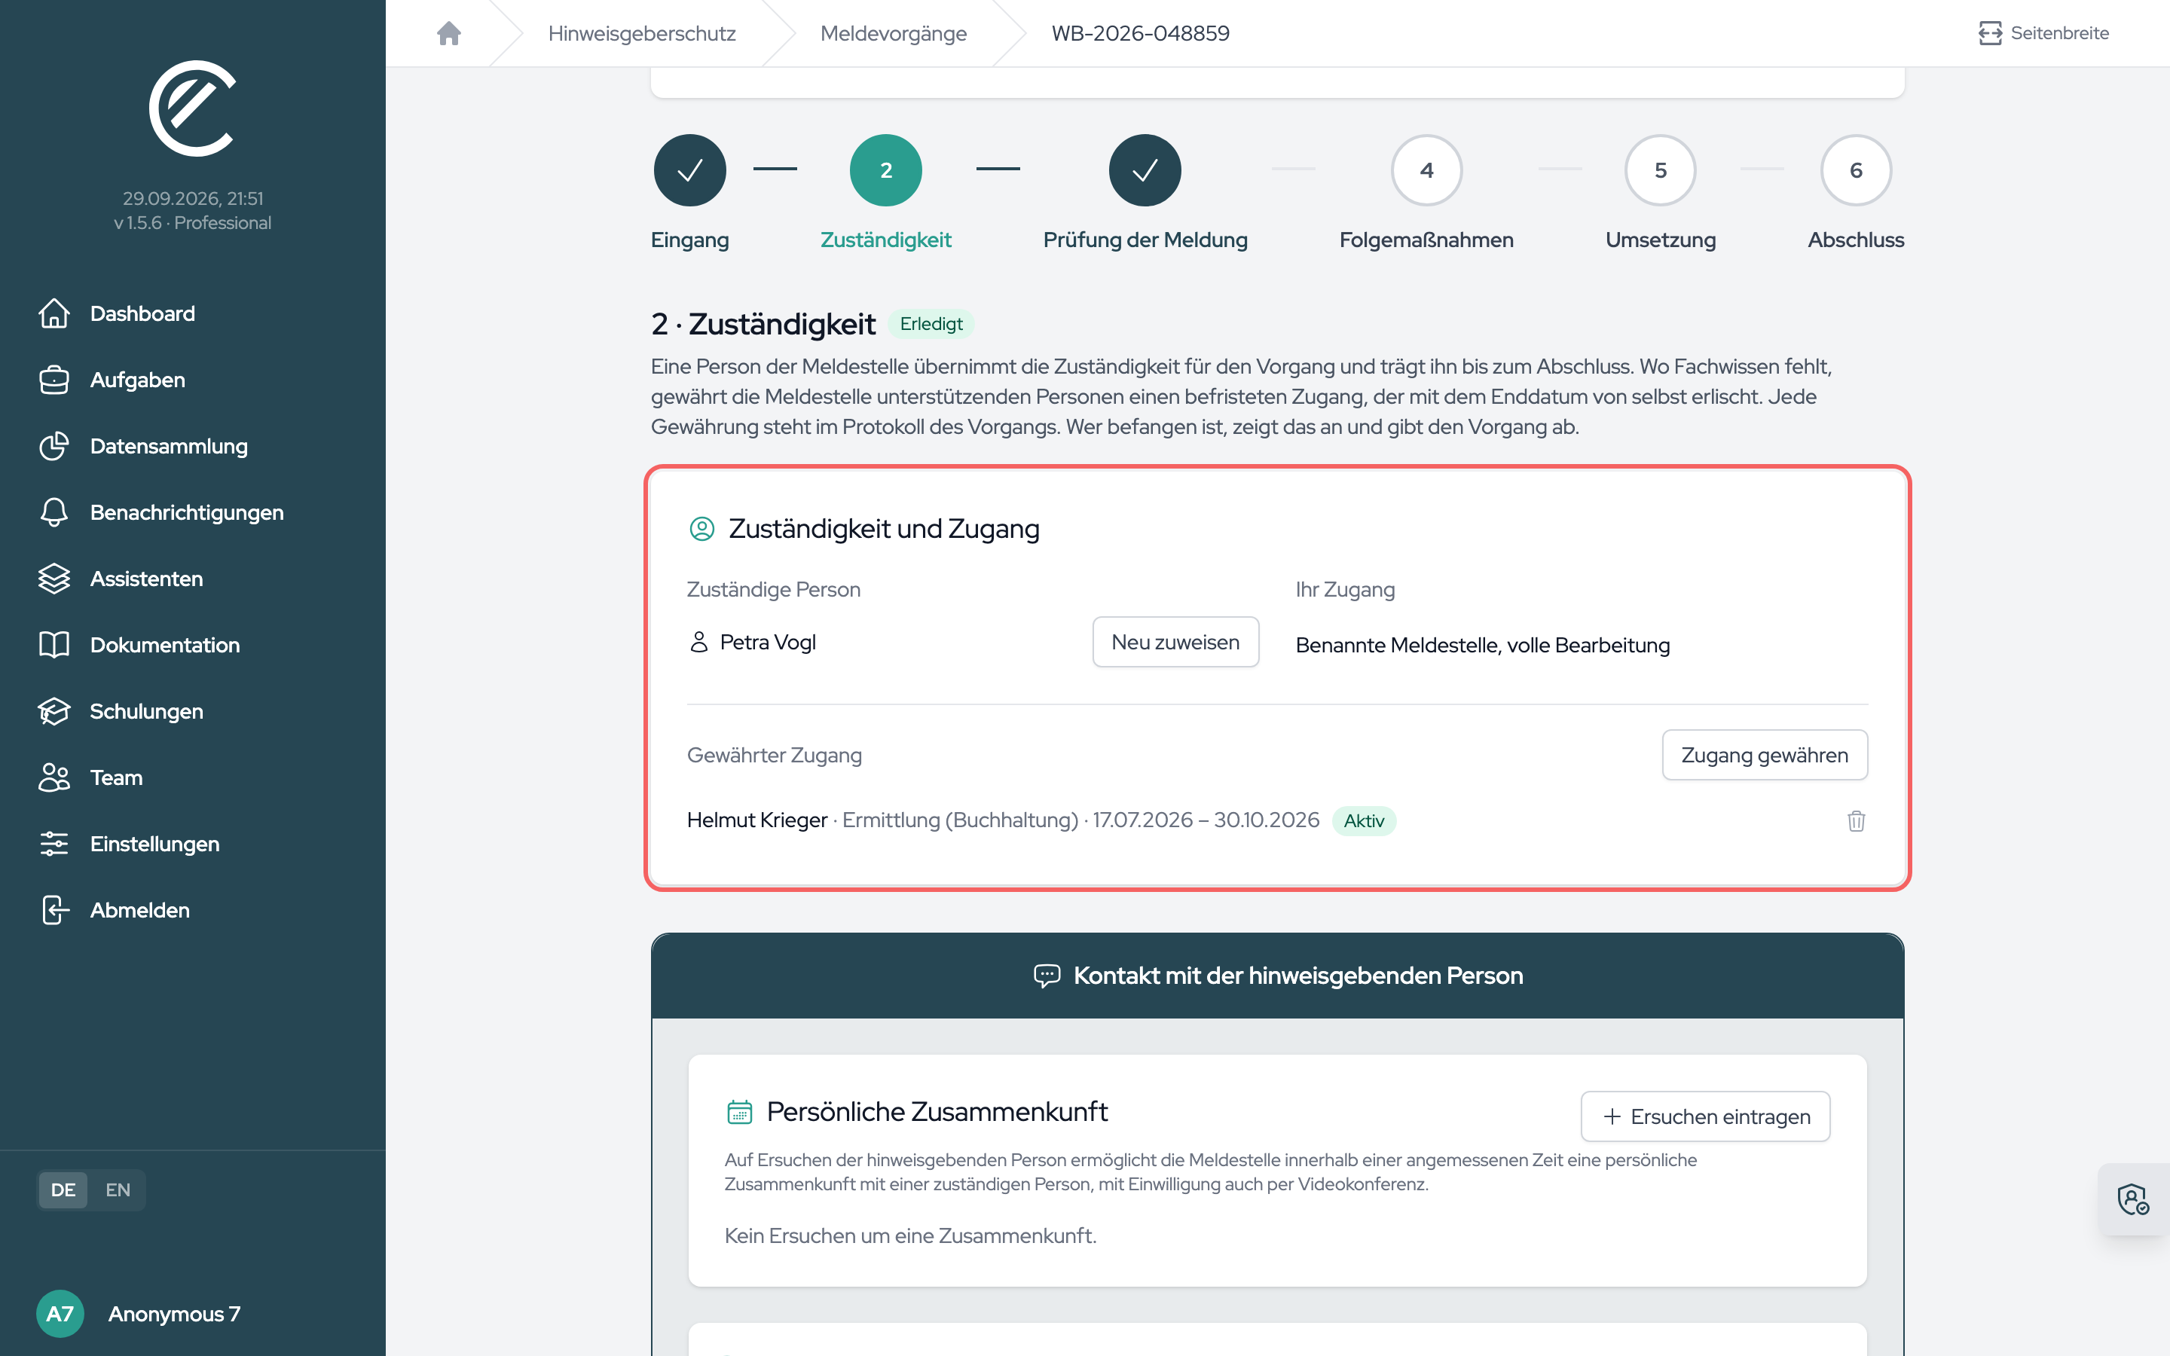
Task: Select step 4 Folgemaßnahmen circle
Action: pyautogui.click(x=1426, y=170)
